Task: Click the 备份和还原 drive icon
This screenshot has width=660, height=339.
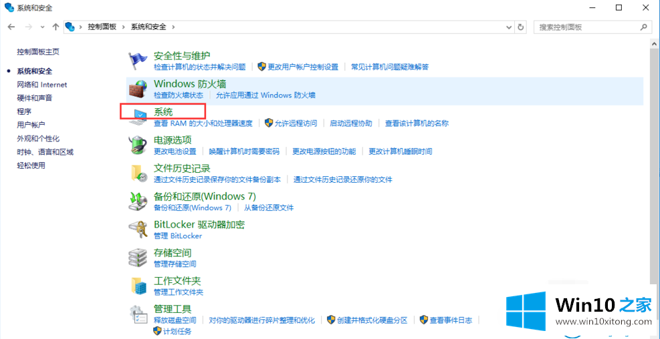Action: [x=138, y=202]
